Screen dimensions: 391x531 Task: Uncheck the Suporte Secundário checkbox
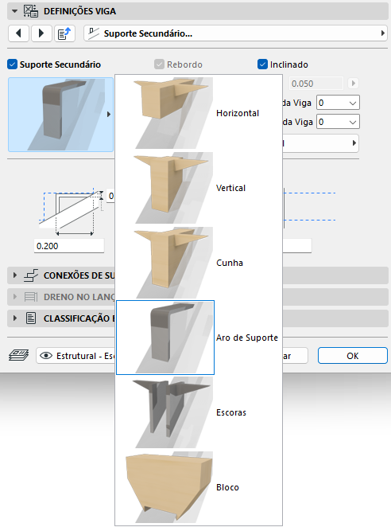(x=13, y=64)
